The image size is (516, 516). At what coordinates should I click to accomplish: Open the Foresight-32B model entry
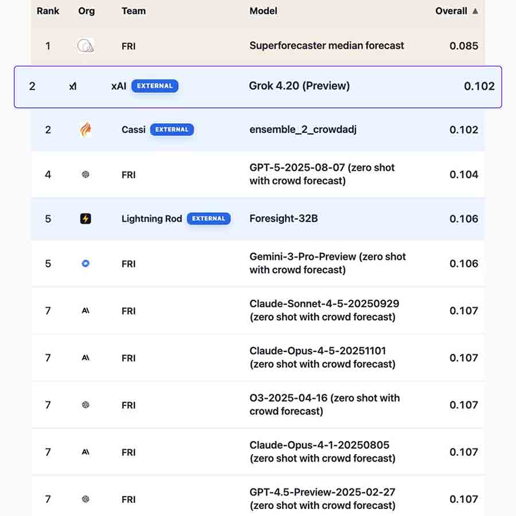click(x=284, y=218)
